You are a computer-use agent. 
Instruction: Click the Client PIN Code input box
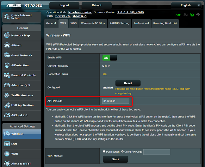click(x=157, y=152)
